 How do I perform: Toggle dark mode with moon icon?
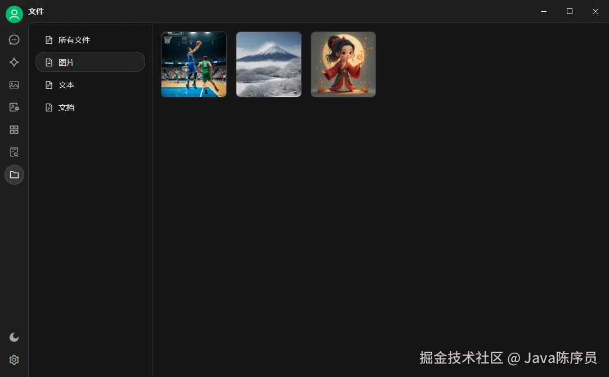pos(14,337)
